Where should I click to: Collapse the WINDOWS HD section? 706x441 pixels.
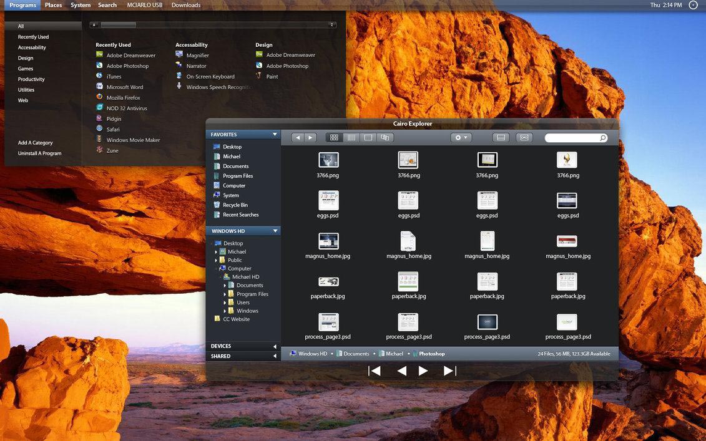[x=275, y=231]
